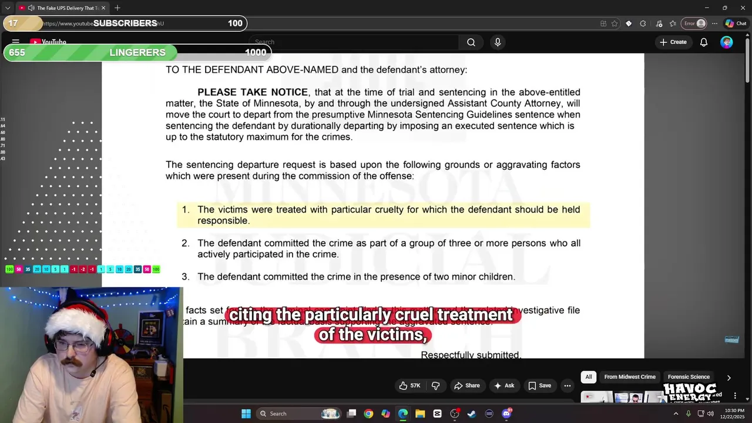Click the SUBSCRIBERS goal progress bar
The height and width of the screenshot is (423, 752).
coord(125,23)
